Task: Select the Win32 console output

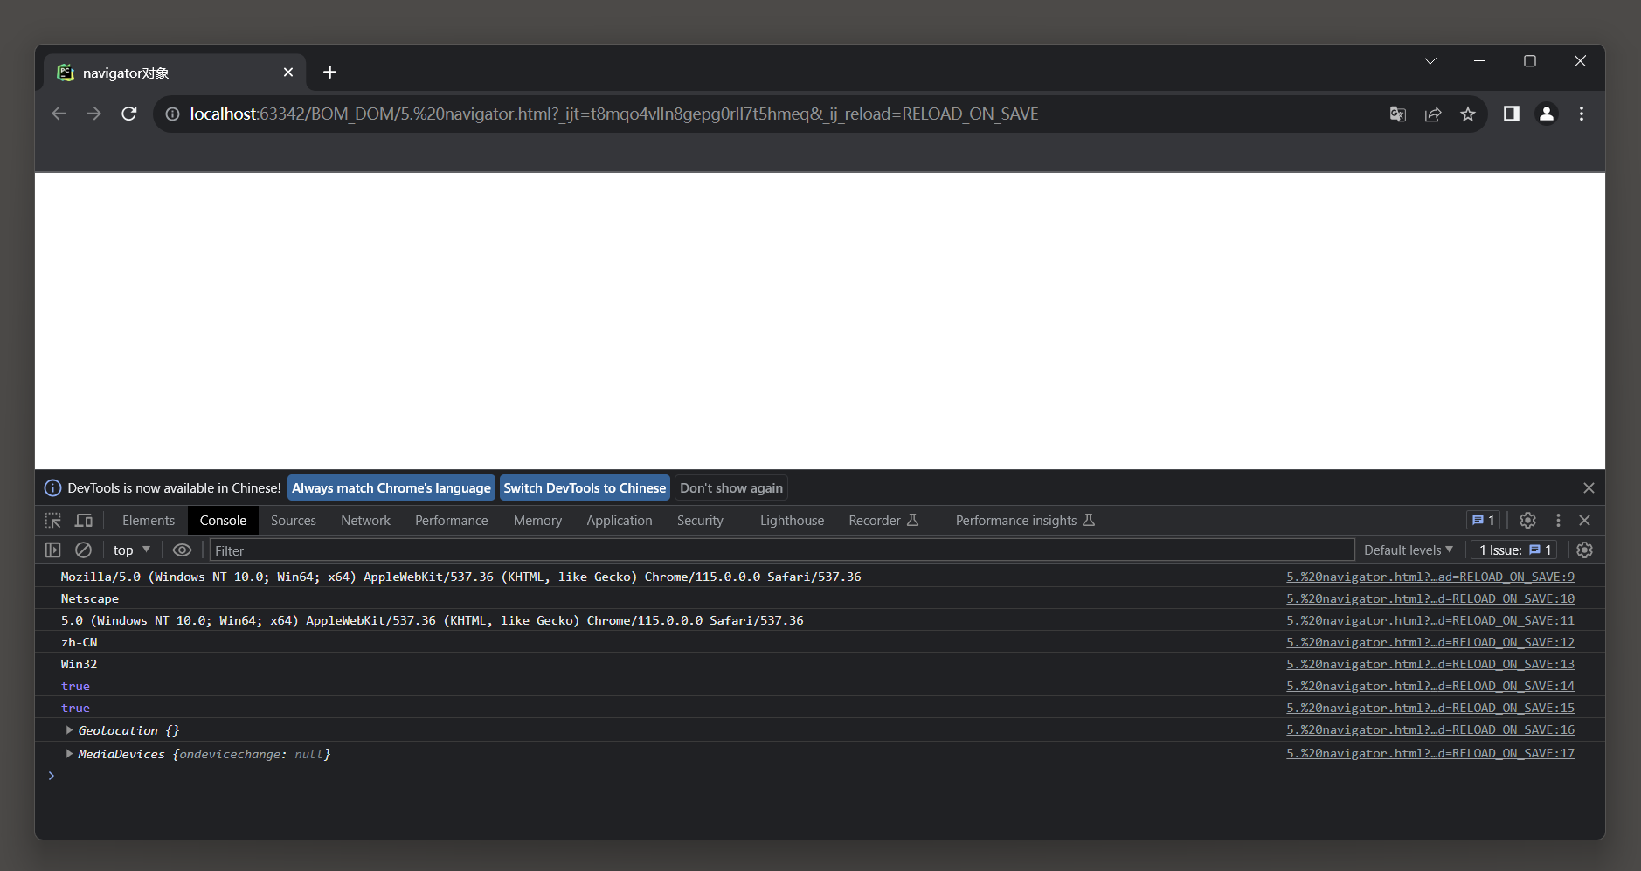Action: pos(79,664)
